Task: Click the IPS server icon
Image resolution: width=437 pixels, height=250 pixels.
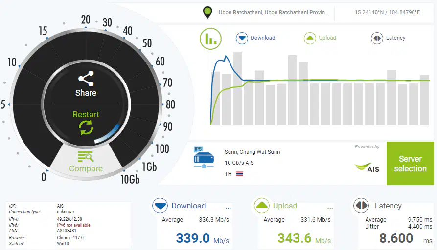Action: click(x=204, y=158)
